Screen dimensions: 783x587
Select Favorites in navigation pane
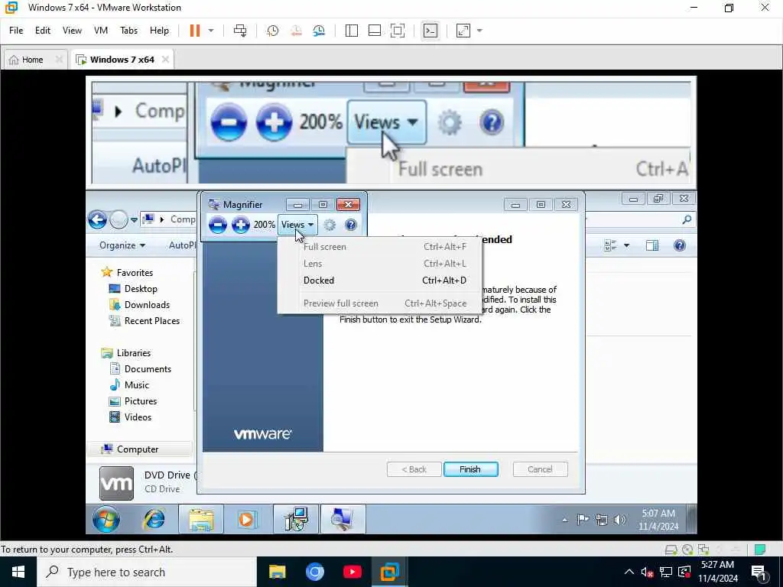point(127,273)
